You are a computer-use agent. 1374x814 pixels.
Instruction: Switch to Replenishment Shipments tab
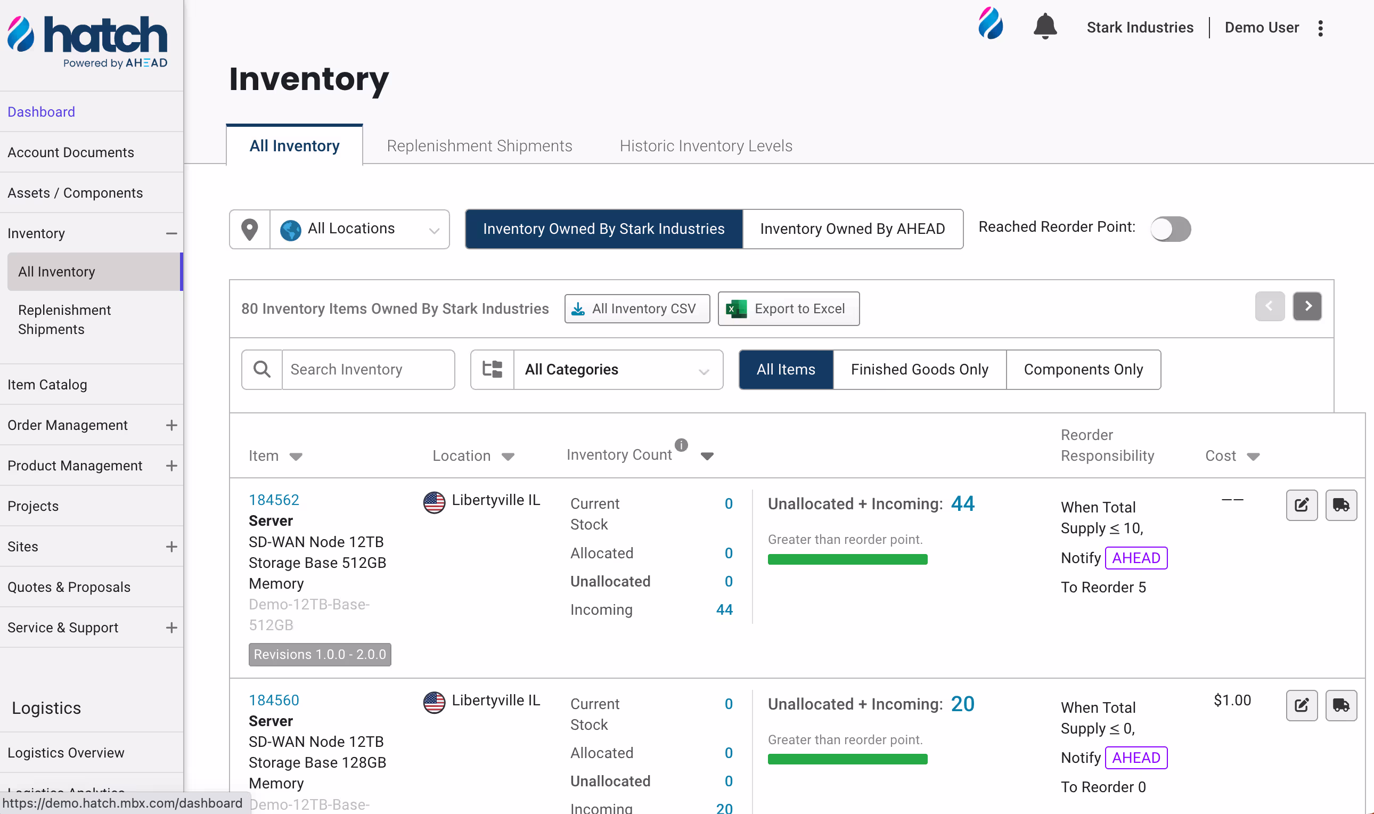click(479, 146)
